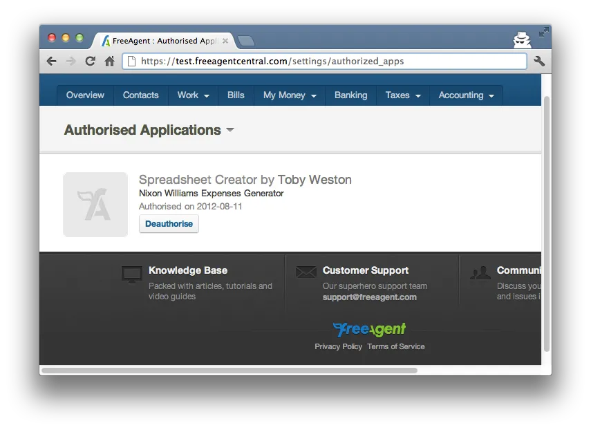Click the yellow minimize window button
The image size is (591, 430).
point(66,38)
